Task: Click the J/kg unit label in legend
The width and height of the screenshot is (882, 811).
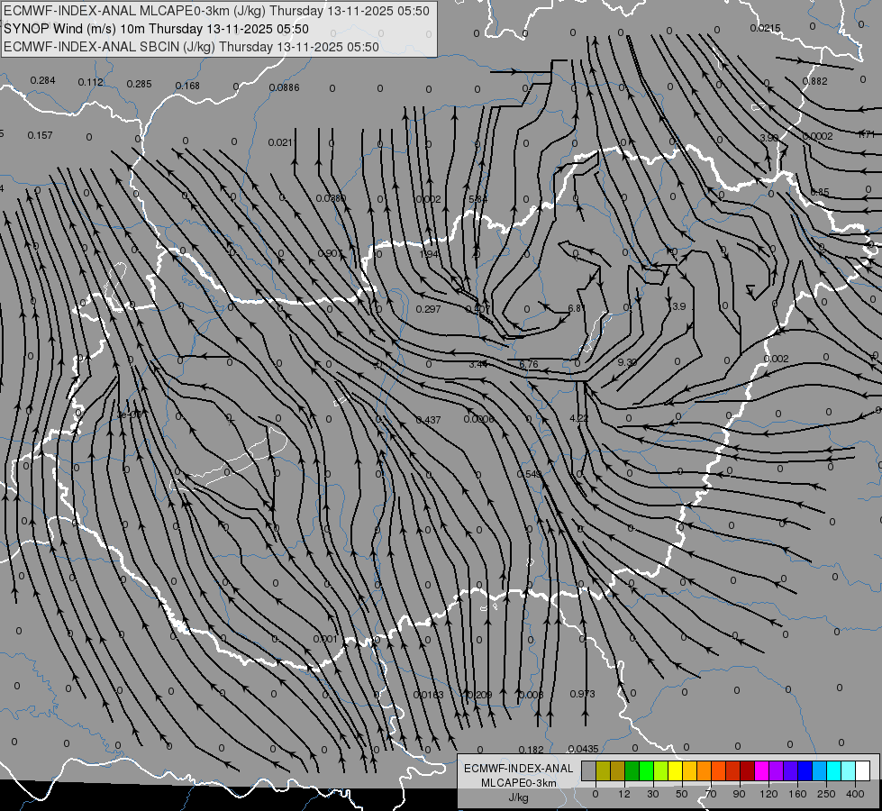Action: pyautogui.click(x=518, y=797)
